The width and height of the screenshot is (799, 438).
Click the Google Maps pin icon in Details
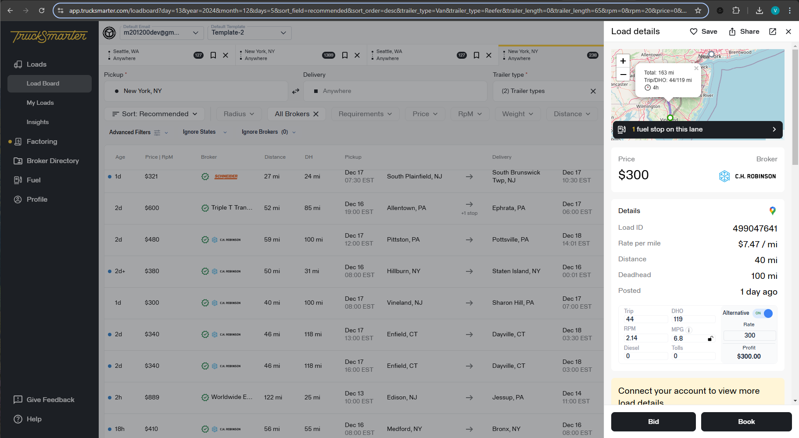tap(772, 211)
